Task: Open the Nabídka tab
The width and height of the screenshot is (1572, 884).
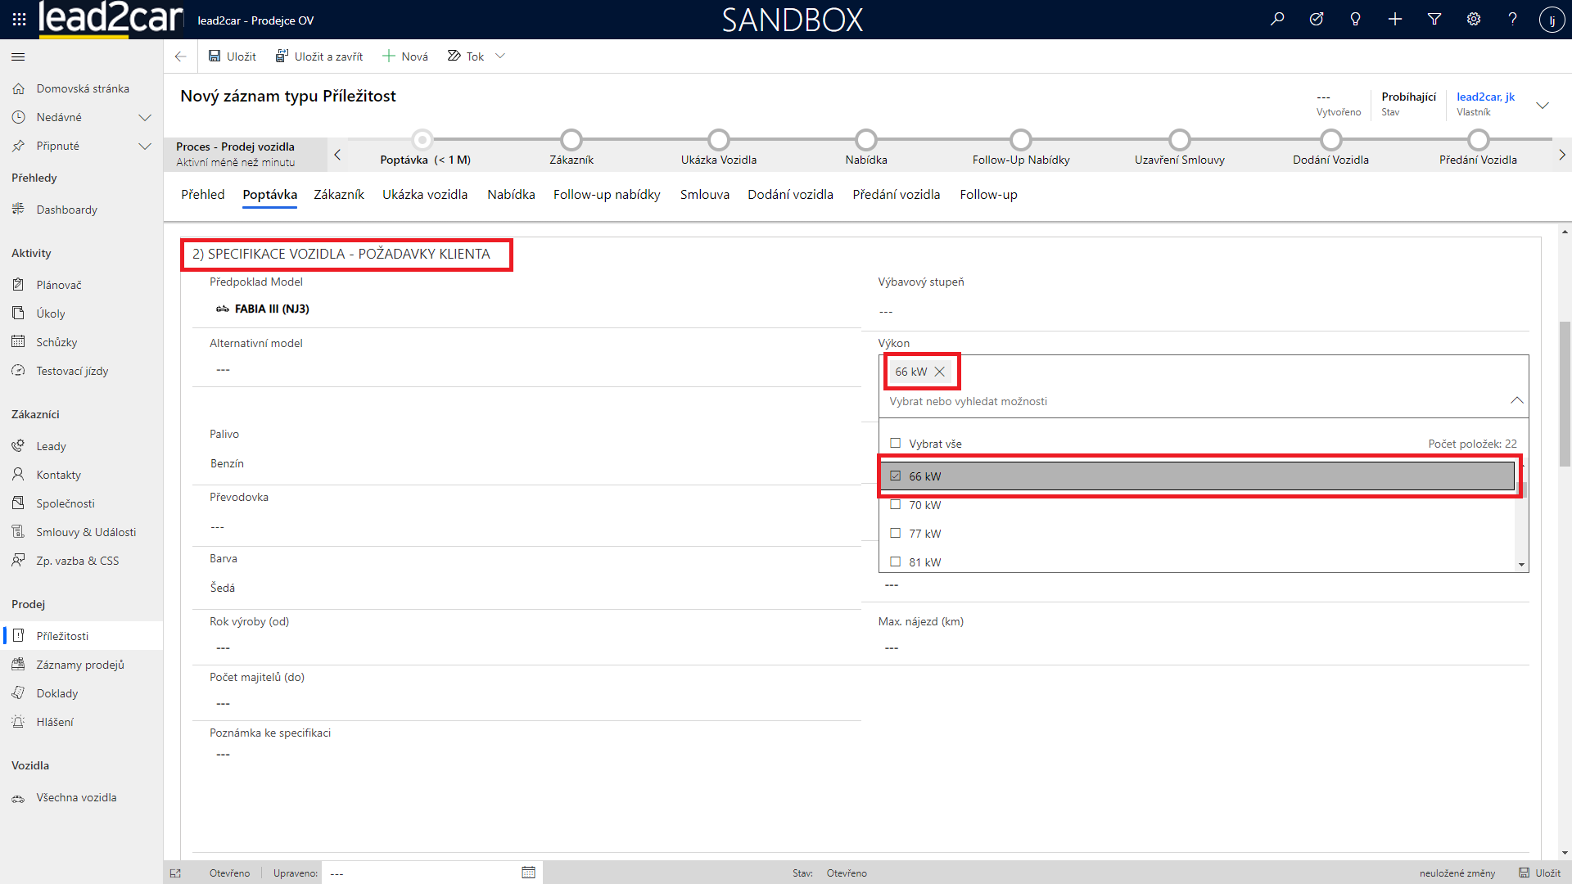Action: (511, 195)
